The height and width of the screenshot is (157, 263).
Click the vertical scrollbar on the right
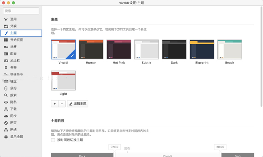[261, 57]
